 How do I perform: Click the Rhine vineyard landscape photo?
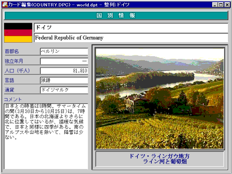point(160,98)
